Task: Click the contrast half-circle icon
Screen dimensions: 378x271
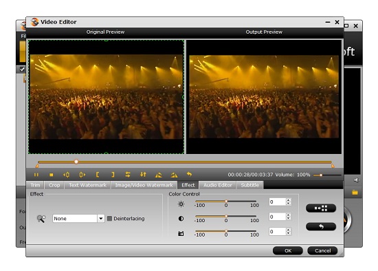Action: point(181,219)
